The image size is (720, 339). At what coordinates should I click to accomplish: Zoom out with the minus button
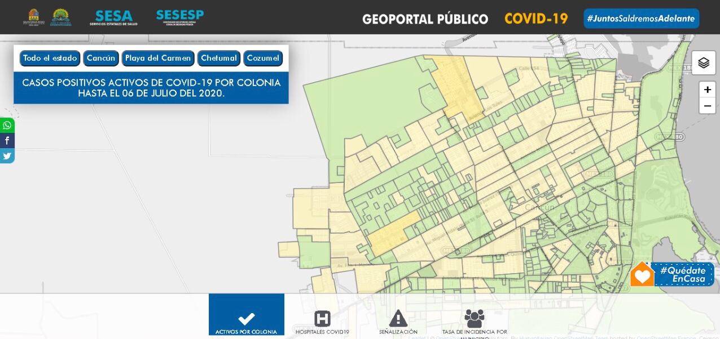click(707, 106)
